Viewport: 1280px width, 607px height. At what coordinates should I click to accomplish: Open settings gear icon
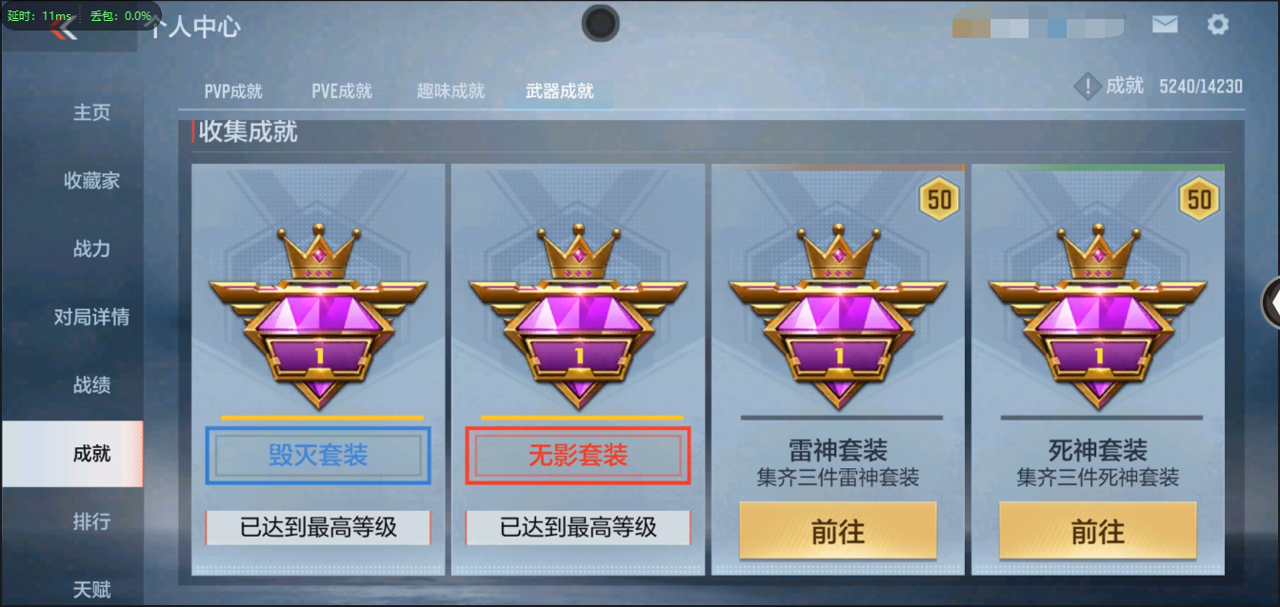pyautogui.click(x=1218, y=25)
